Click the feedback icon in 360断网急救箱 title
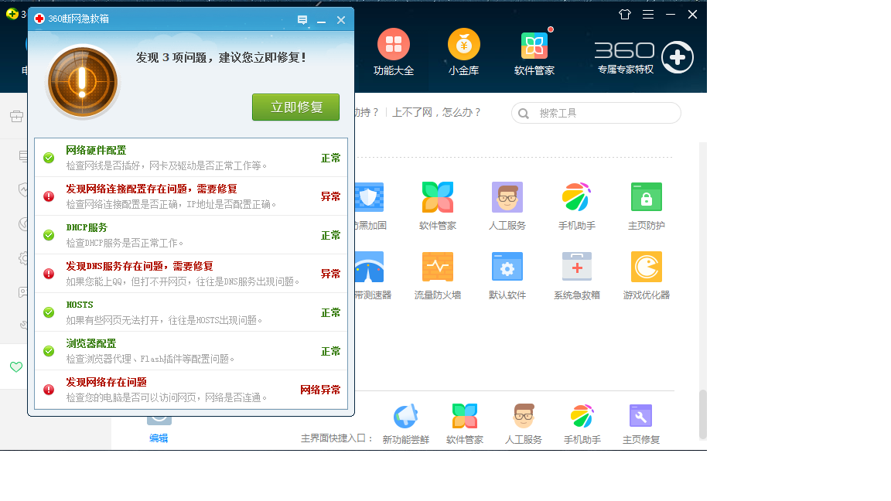The image size is (891, 501). click(302, 20)
